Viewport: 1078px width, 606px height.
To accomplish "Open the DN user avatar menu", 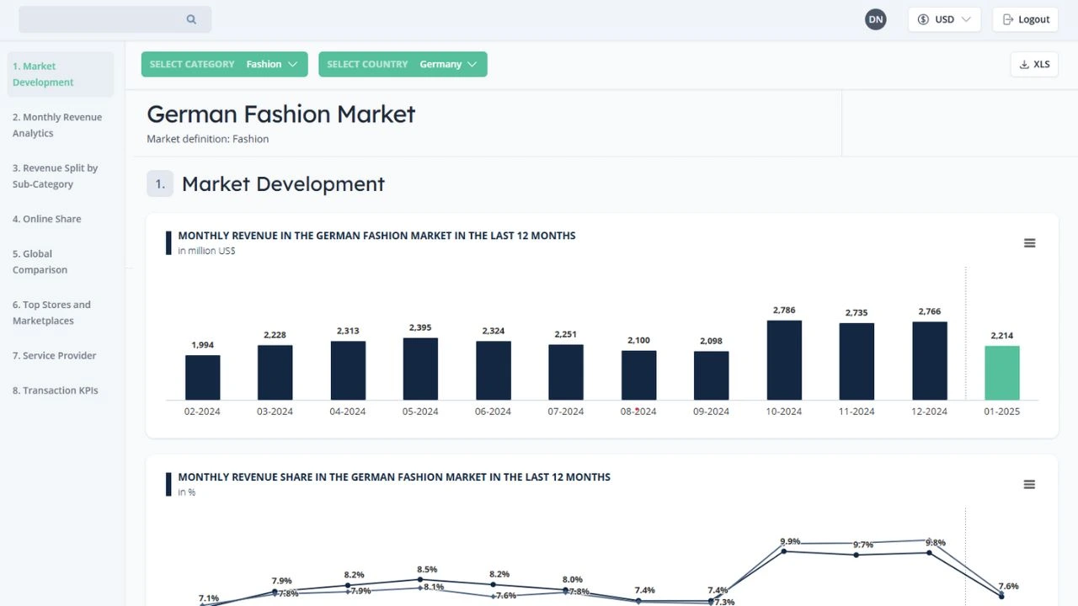I will pos(875,19).
